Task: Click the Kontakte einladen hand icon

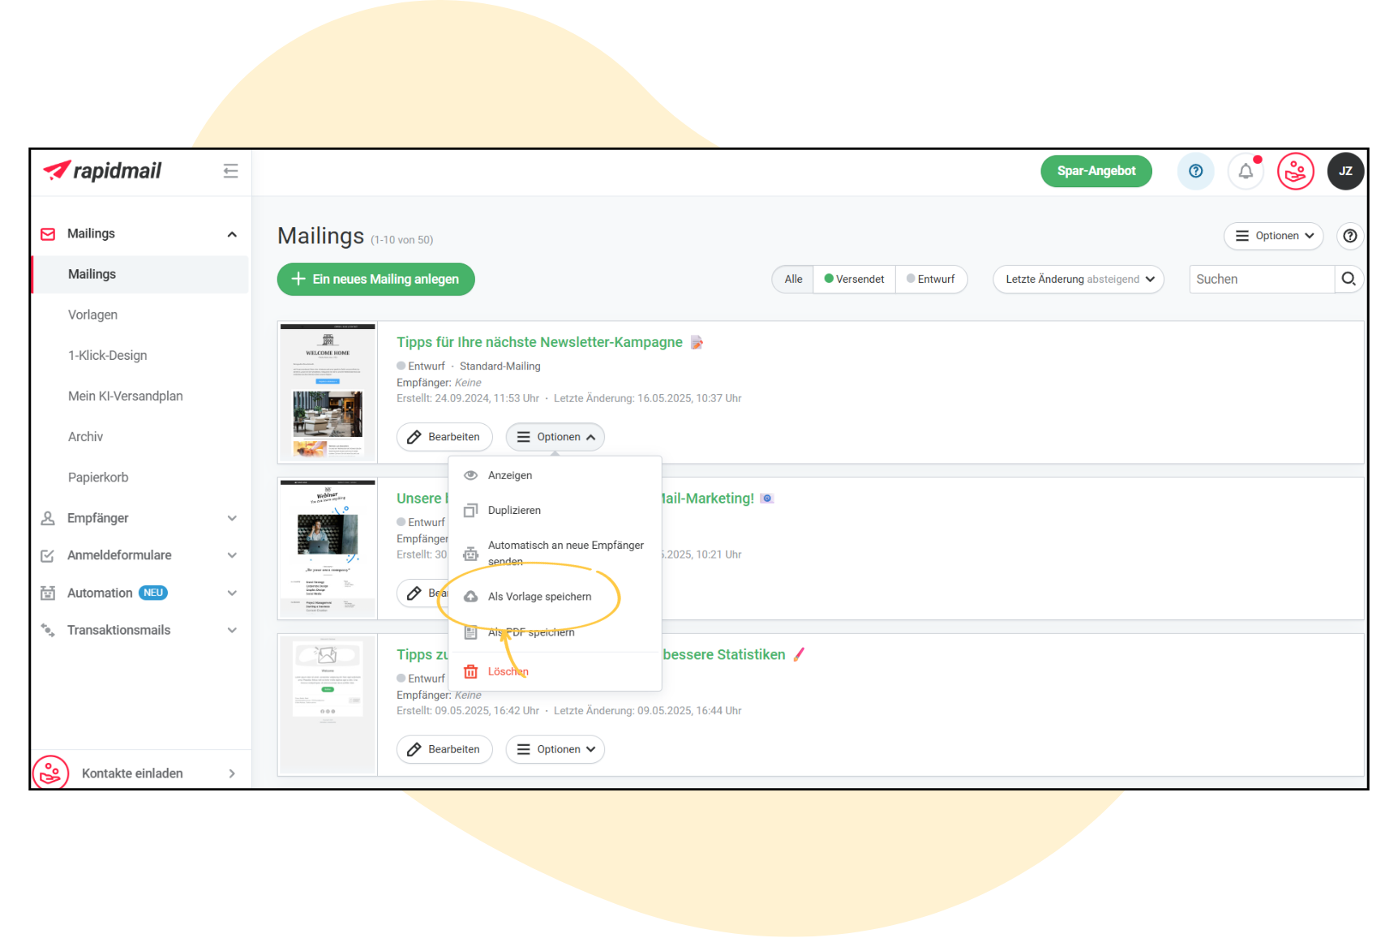Action: coord(50,773)
